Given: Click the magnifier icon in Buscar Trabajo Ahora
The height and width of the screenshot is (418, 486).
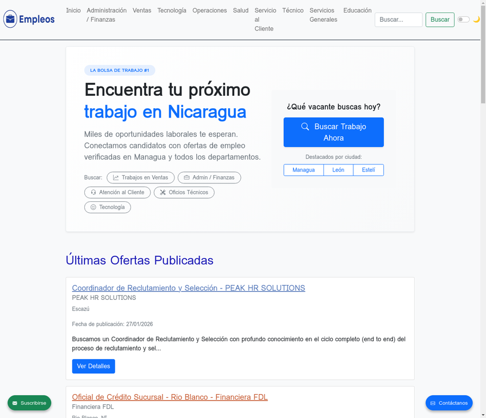Looking at the screenshot, I should pyautogui.click(x=305, y=126).
